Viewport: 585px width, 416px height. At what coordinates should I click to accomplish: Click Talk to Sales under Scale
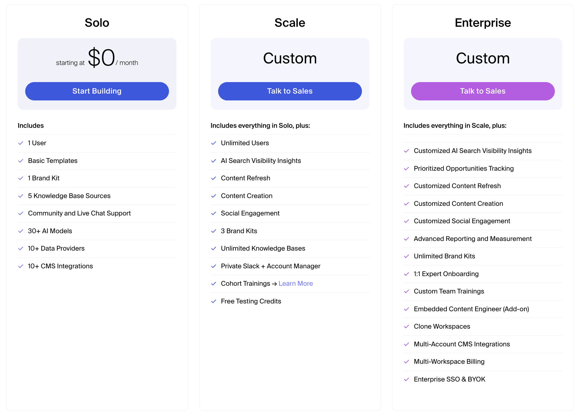(x=289, y=91)
